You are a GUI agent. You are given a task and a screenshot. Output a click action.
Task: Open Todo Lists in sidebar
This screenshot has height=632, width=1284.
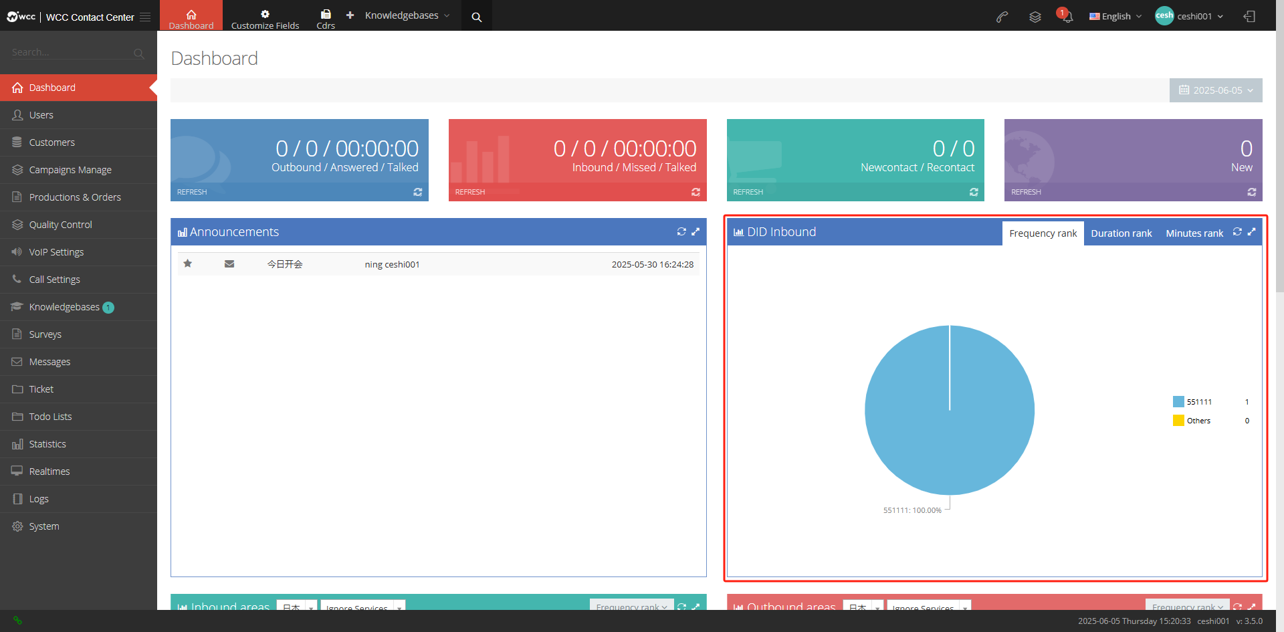point(78,417)
